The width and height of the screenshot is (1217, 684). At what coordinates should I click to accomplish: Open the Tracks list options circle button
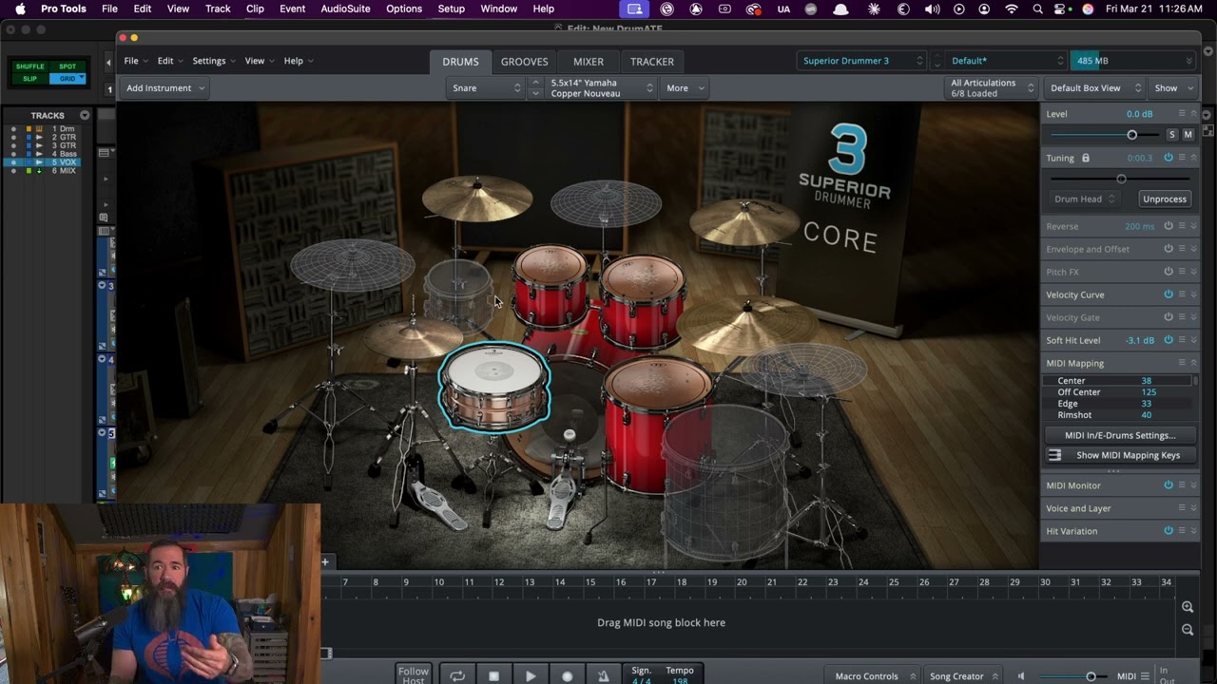tap(85, 115)
